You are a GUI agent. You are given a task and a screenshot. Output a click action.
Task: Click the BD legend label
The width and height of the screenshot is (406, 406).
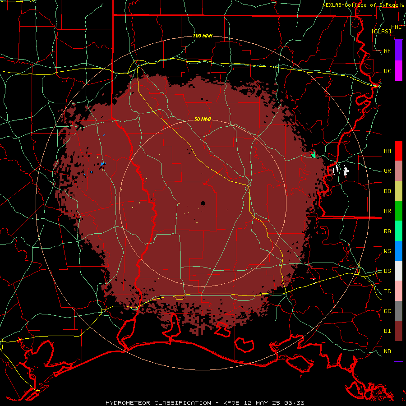pos(388,191)
